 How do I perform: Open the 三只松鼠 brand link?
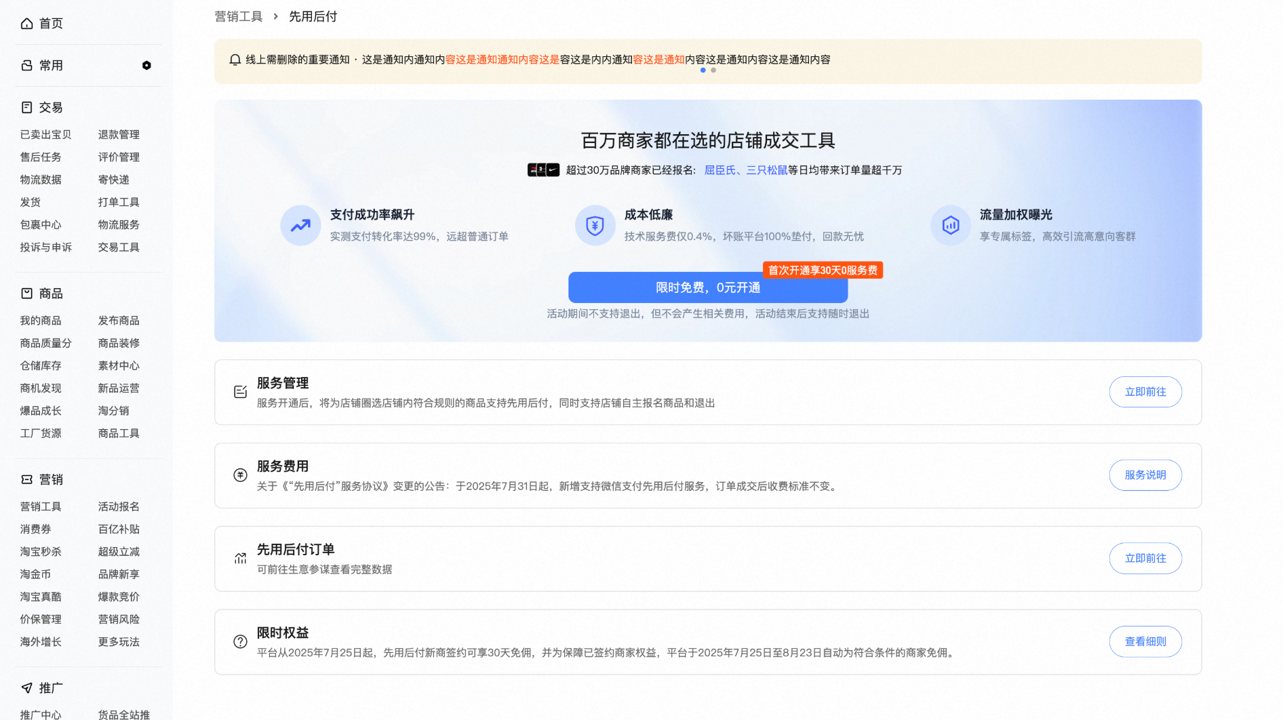(767, 170)
